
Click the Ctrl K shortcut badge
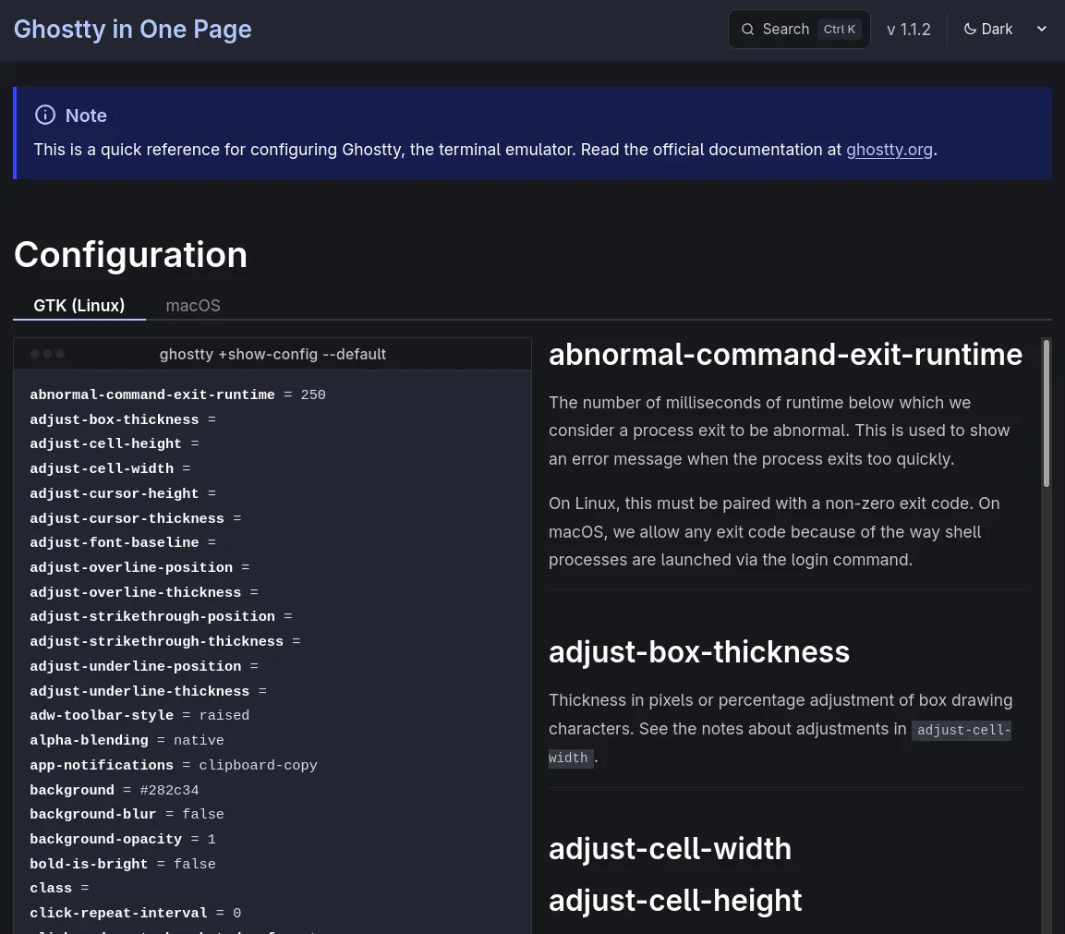pos(840,30)
